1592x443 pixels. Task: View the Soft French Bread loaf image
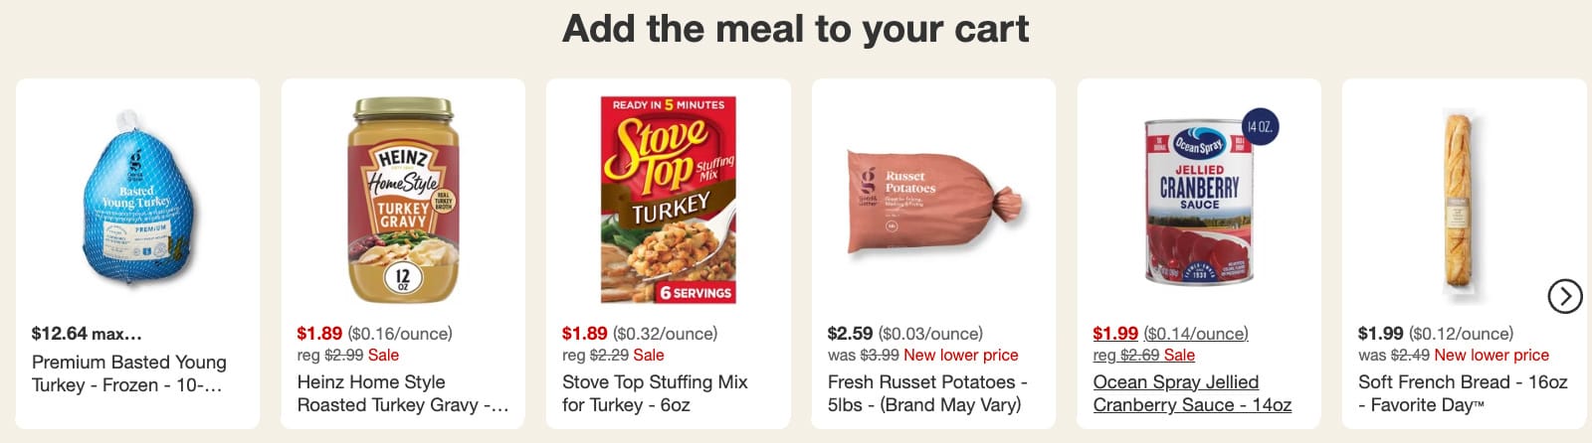pos(1459,204)
